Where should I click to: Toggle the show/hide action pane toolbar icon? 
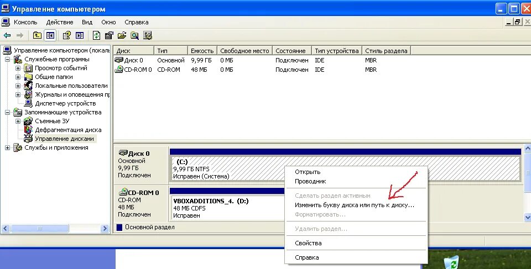click(80, 35)
